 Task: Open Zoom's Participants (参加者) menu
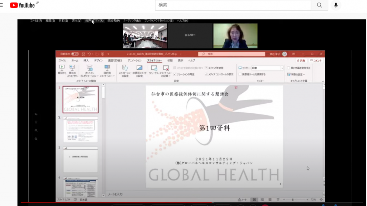[x=114, y=21]
